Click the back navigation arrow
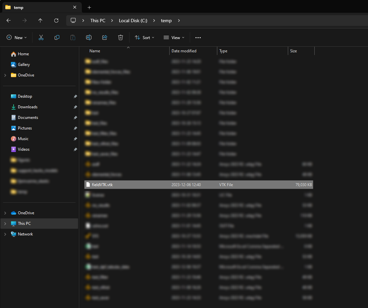Image resolution: width=368 pixels, height=308 pixels. (8, 21)
